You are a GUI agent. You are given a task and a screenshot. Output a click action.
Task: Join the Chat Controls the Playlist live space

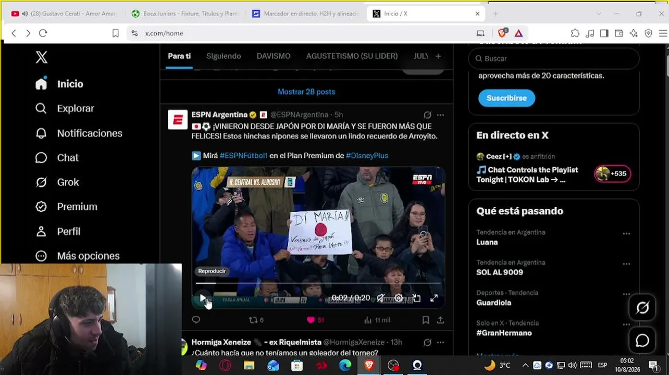(527, 174)
